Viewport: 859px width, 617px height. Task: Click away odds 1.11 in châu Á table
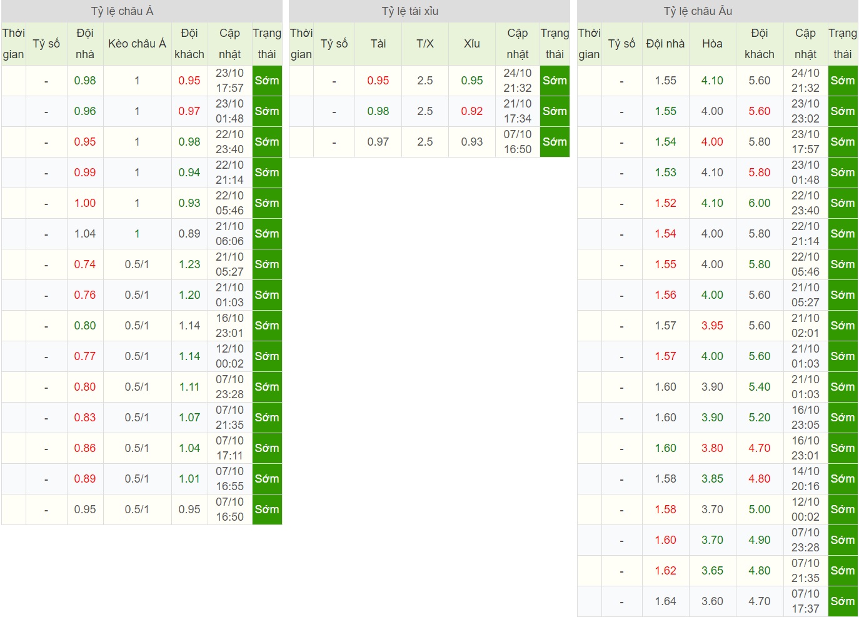(x=189, y=387)
